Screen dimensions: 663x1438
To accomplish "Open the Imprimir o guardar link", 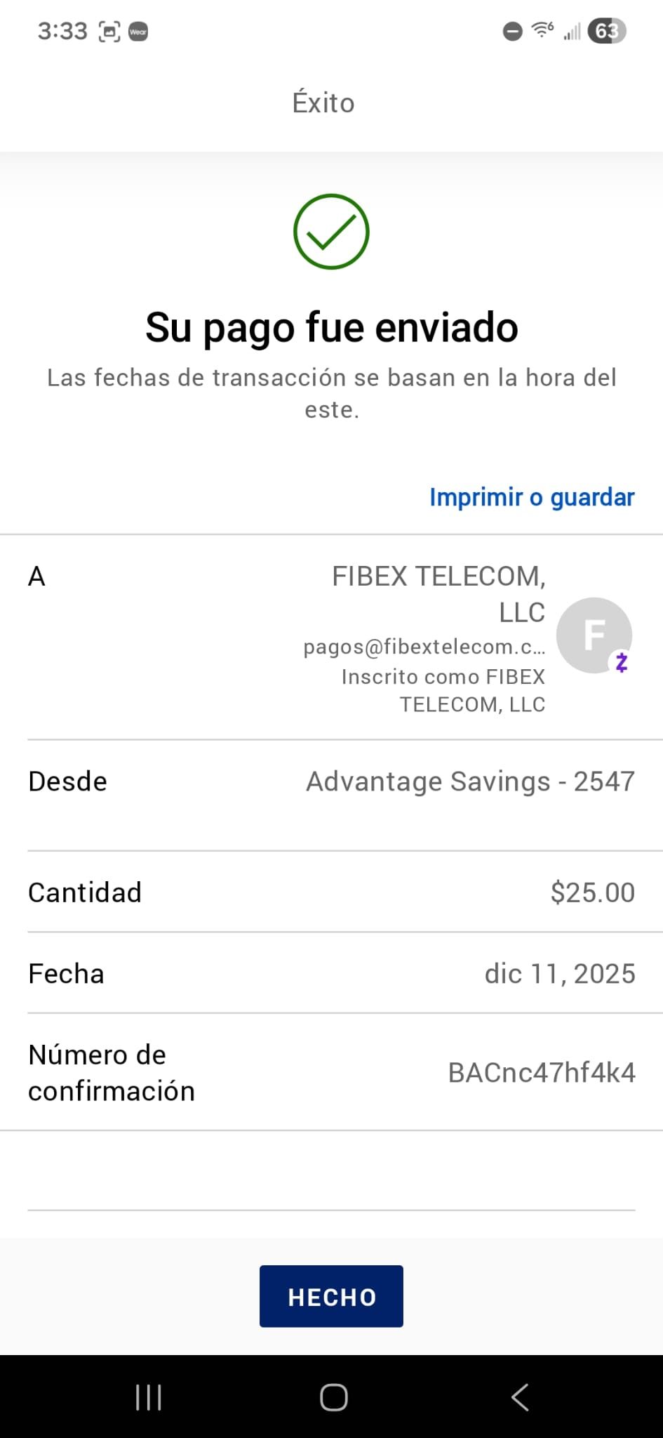I will [532, 497].
